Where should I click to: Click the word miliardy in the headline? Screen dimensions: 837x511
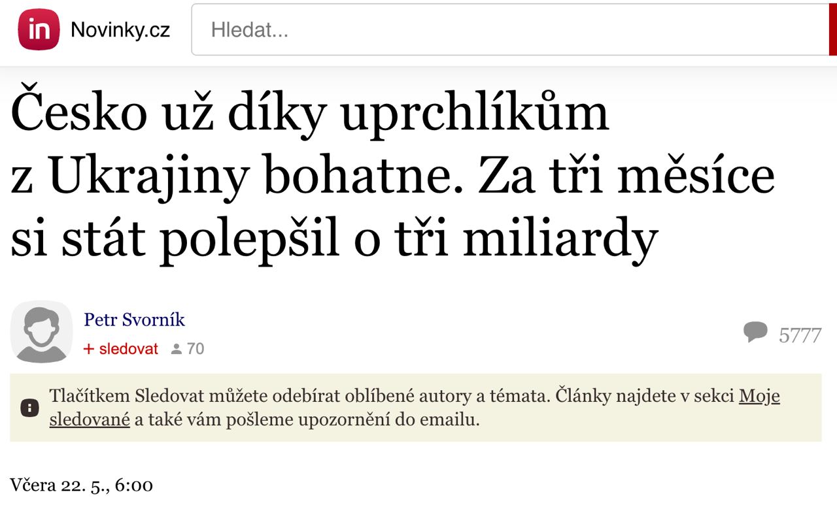(559, 240)
